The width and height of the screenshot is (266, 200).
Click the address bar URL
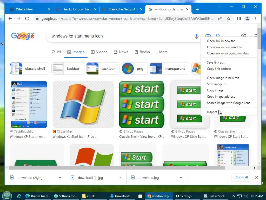(x=127, y=18)
